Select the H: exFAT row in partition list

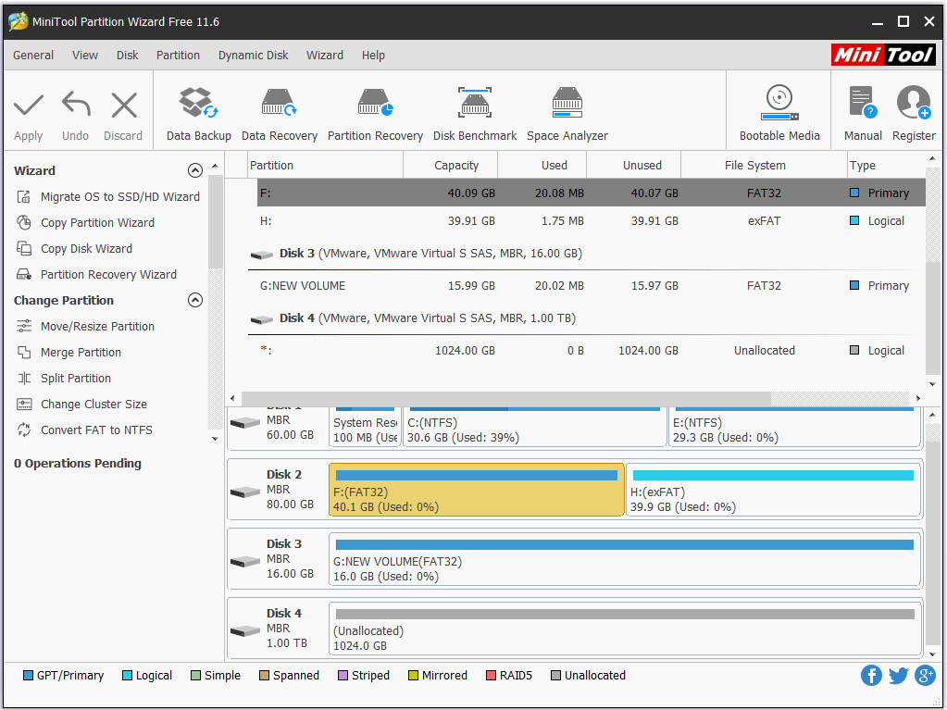click(587, 221)
